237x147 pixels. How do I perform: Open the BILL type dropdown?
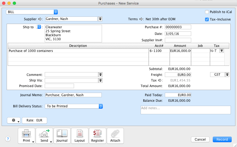point(32,12)
